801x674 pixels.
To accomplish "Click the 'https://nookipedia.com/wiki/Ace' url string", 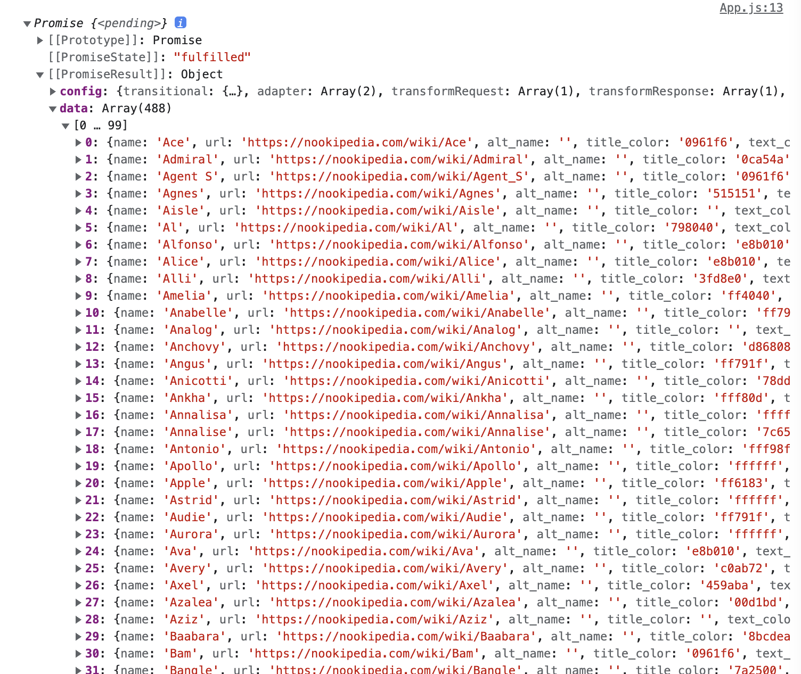I will pyautogui.click(x=356, y=143).
